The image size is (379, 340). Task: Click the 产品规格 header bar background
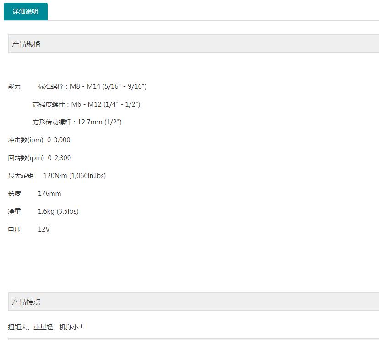192,43
